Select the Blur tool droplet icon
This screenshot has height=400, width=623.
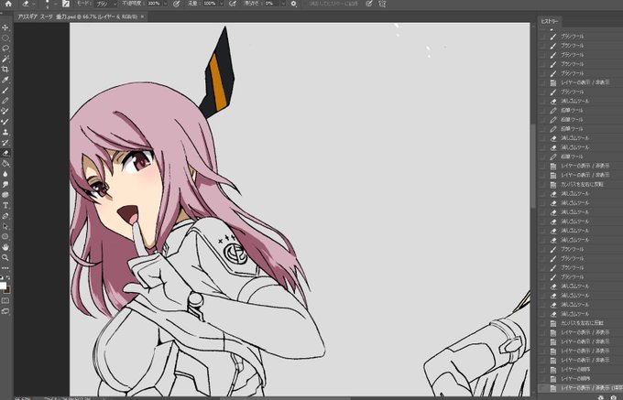coord(5,174)
